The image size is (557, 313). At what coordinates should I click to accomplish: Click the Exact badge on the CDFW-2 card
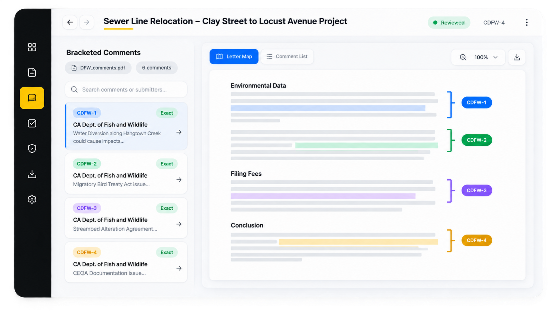tap(167, 164)
